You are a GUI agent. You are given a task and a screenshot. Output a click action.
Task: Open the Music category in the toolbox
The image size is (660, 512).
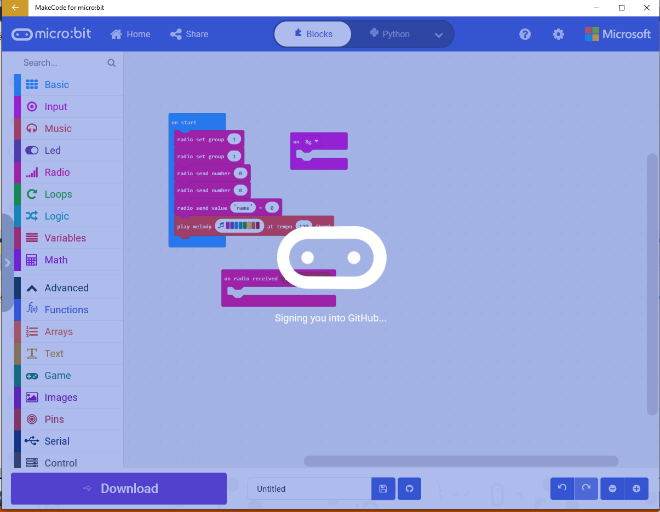click(58, 128)
